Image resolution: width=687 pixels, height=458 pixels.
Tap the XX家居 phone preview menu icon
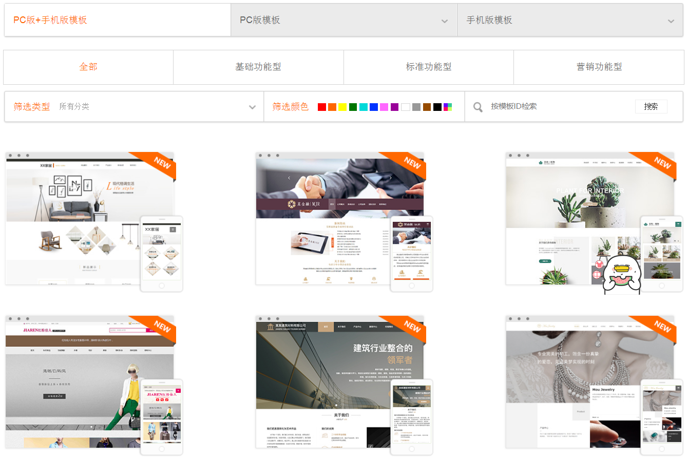173,229
